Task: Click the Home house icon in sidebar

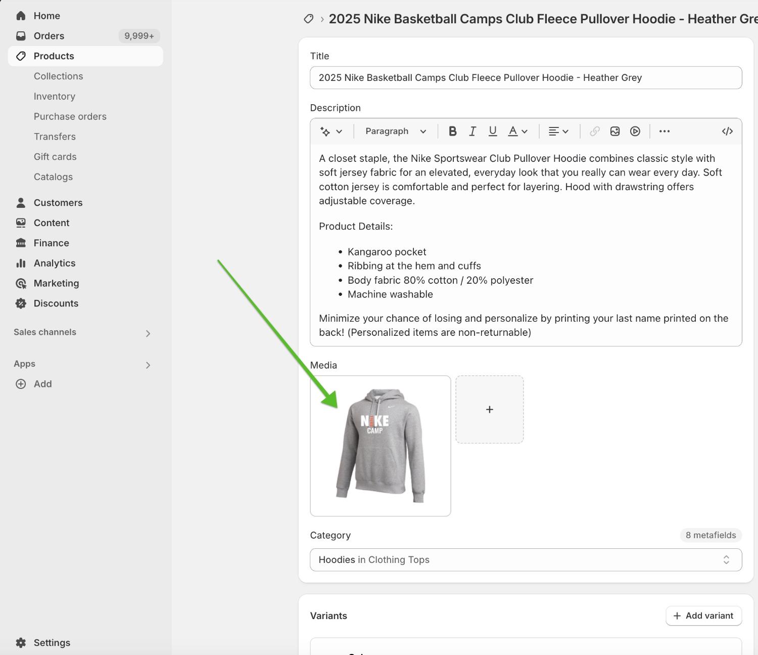Action: tap(21, 16)
